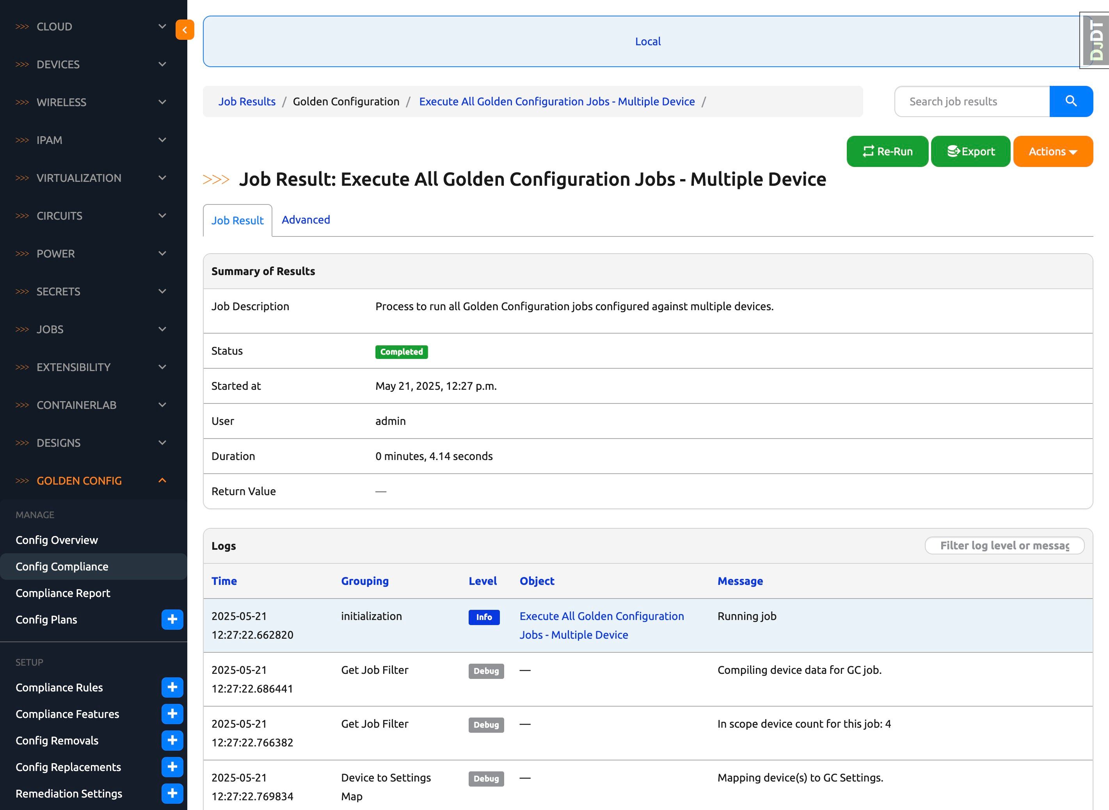This screenshot has width=1109, height=810.
Task: Add Config Replacement plus icon
Action: [172, 766]
